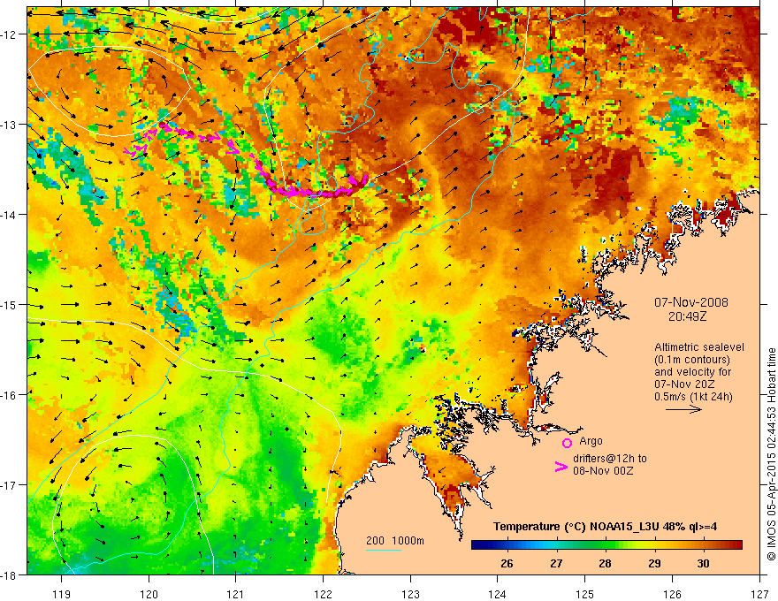Click the '0.5m/s (1kt 24h)' text
Image resolution: width=778 pixels, height=601 pixels.
click(693, 397)
